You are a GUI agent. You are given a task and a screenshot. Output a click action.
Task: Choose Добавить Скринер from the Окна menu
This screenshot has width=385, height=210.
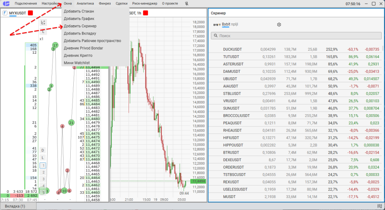point(80,26)
